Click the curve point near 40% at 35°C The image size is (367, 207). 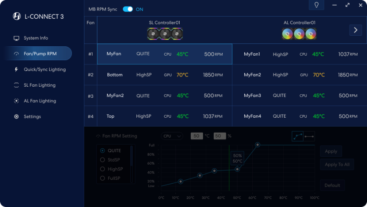(215, 171)
